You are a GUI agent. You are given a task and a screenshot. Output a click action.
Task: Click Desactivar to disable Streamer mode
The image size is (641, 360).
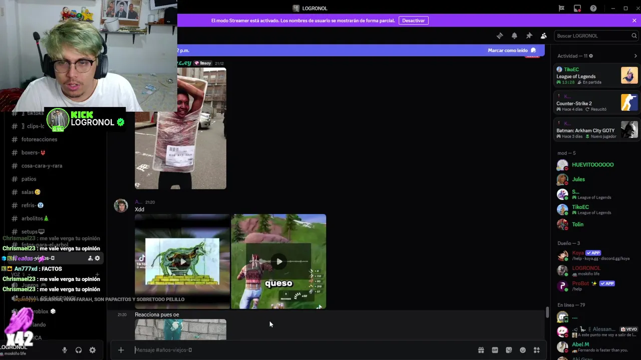click(x=414, y=20)
